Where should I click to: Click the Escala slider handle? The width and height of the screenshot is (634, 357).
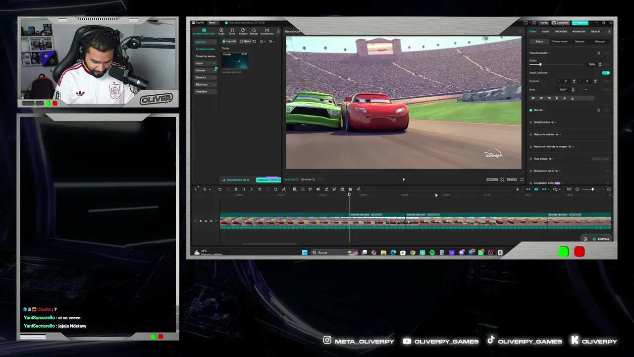click(540, 64)
